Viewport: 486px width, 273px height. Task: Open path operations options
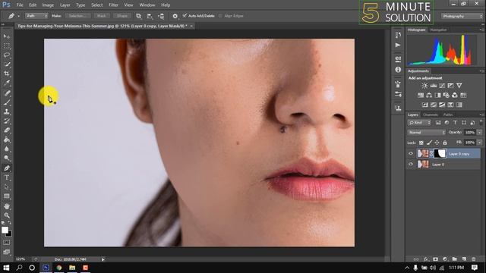coord(138,16)
